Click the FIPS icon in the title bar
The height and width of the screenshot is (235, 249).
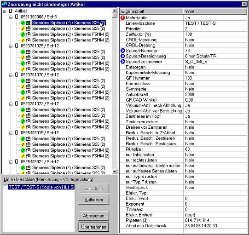(4, 4)
